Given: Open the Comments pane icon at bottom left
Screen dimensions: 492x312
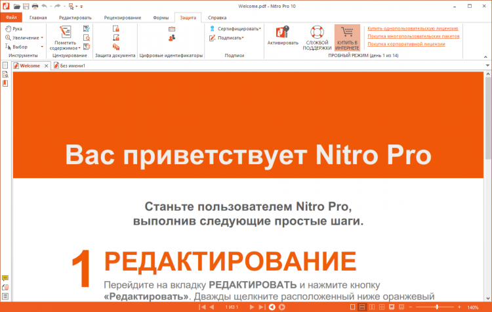Looking at the screenshot, I should 5,278.
